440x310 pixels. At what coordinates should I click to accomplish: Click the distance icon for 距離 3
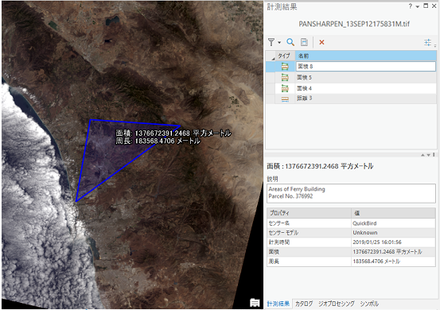click(x=285, y=99)
